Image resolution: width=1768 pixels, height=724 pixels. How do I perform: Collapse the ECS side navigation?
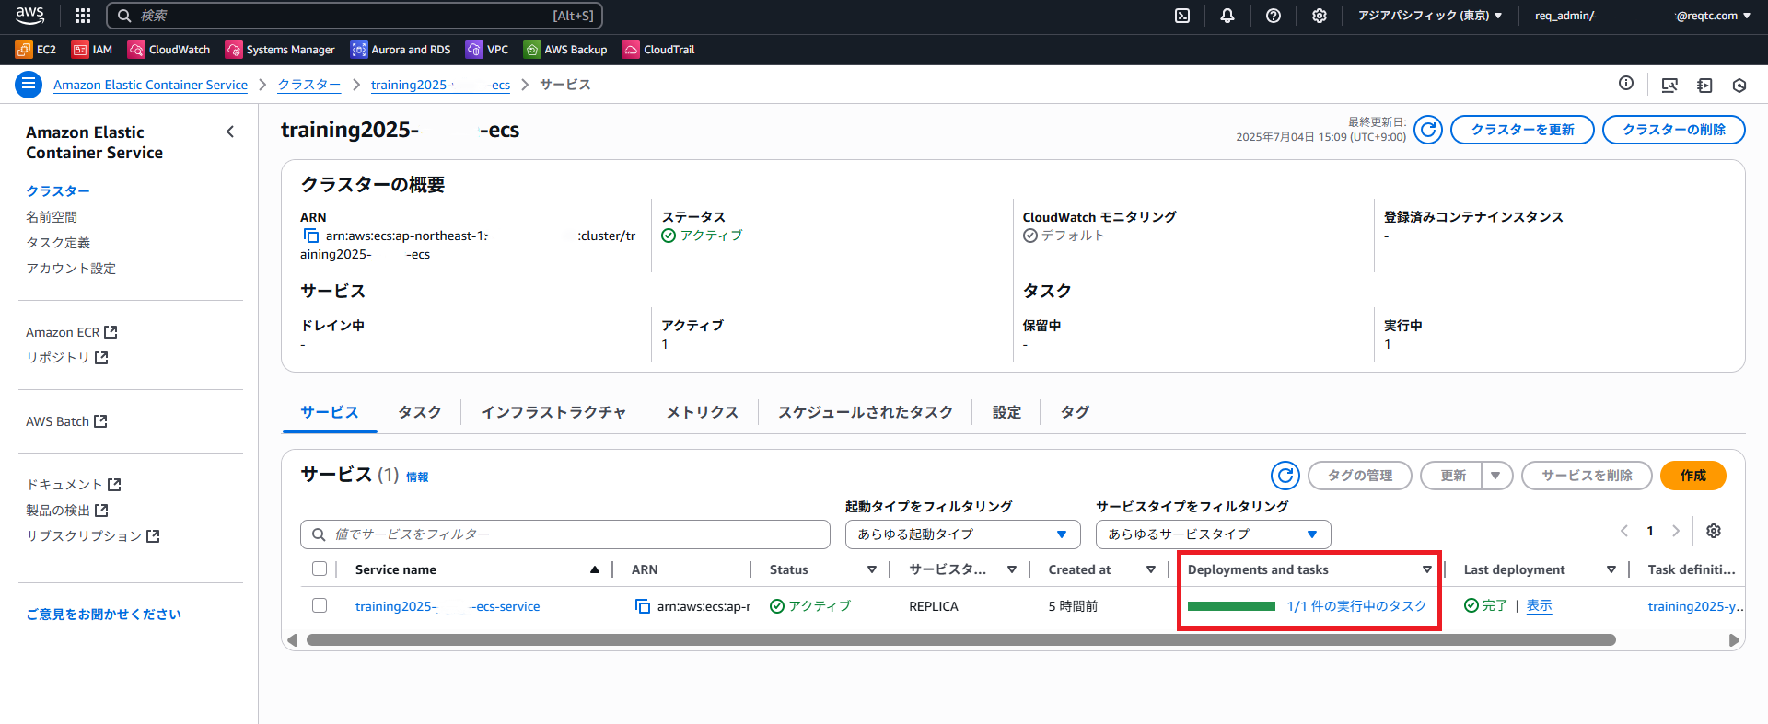click(230, 132)
